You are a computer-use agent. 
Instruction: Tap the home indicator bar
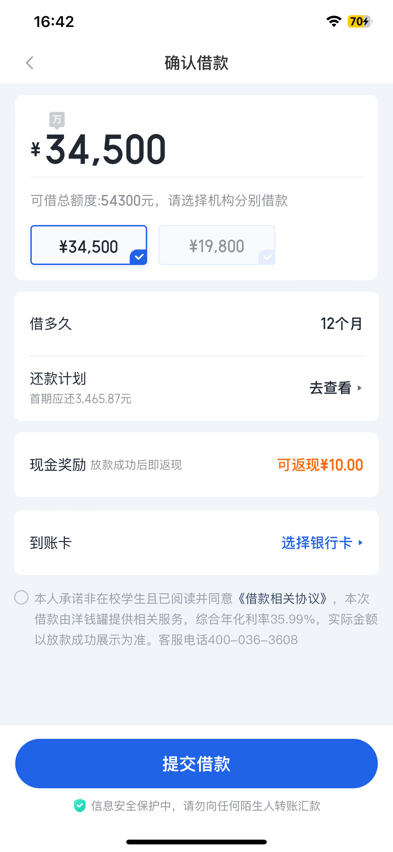tap(196, 842)
